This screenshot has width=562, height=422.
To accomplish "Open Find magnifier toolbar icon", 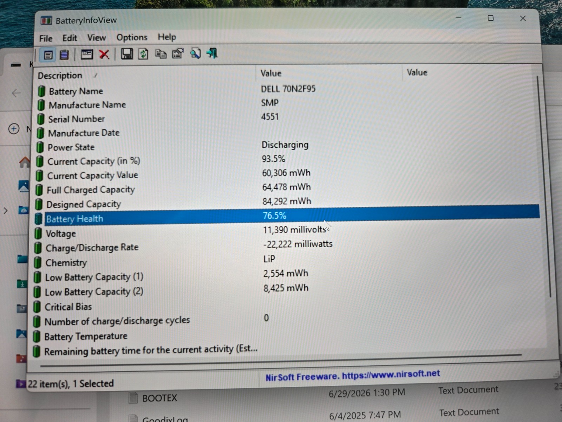I will click(x=195, y=53).
